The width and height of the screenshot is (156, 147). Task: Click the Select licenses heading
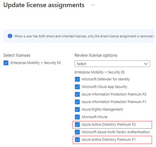(17, 55)
